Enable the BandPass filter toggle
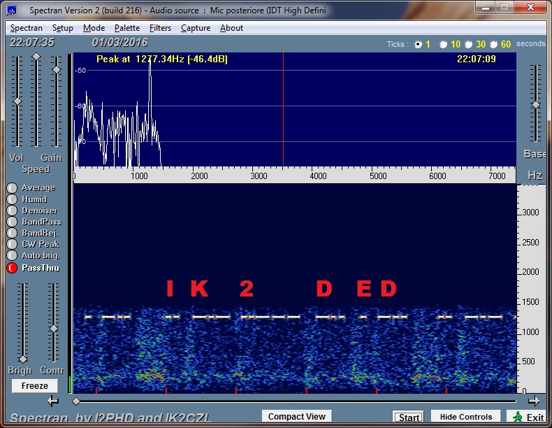The height and width of the screenshot is (428, 552). coord(12,222)
